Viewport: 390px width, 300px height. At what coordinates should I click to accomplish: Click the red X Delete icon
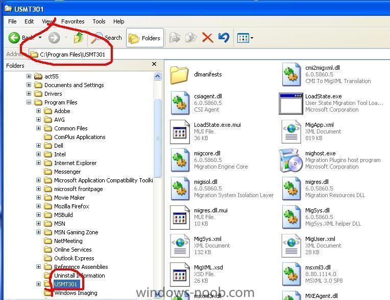(x=207, y=38)
